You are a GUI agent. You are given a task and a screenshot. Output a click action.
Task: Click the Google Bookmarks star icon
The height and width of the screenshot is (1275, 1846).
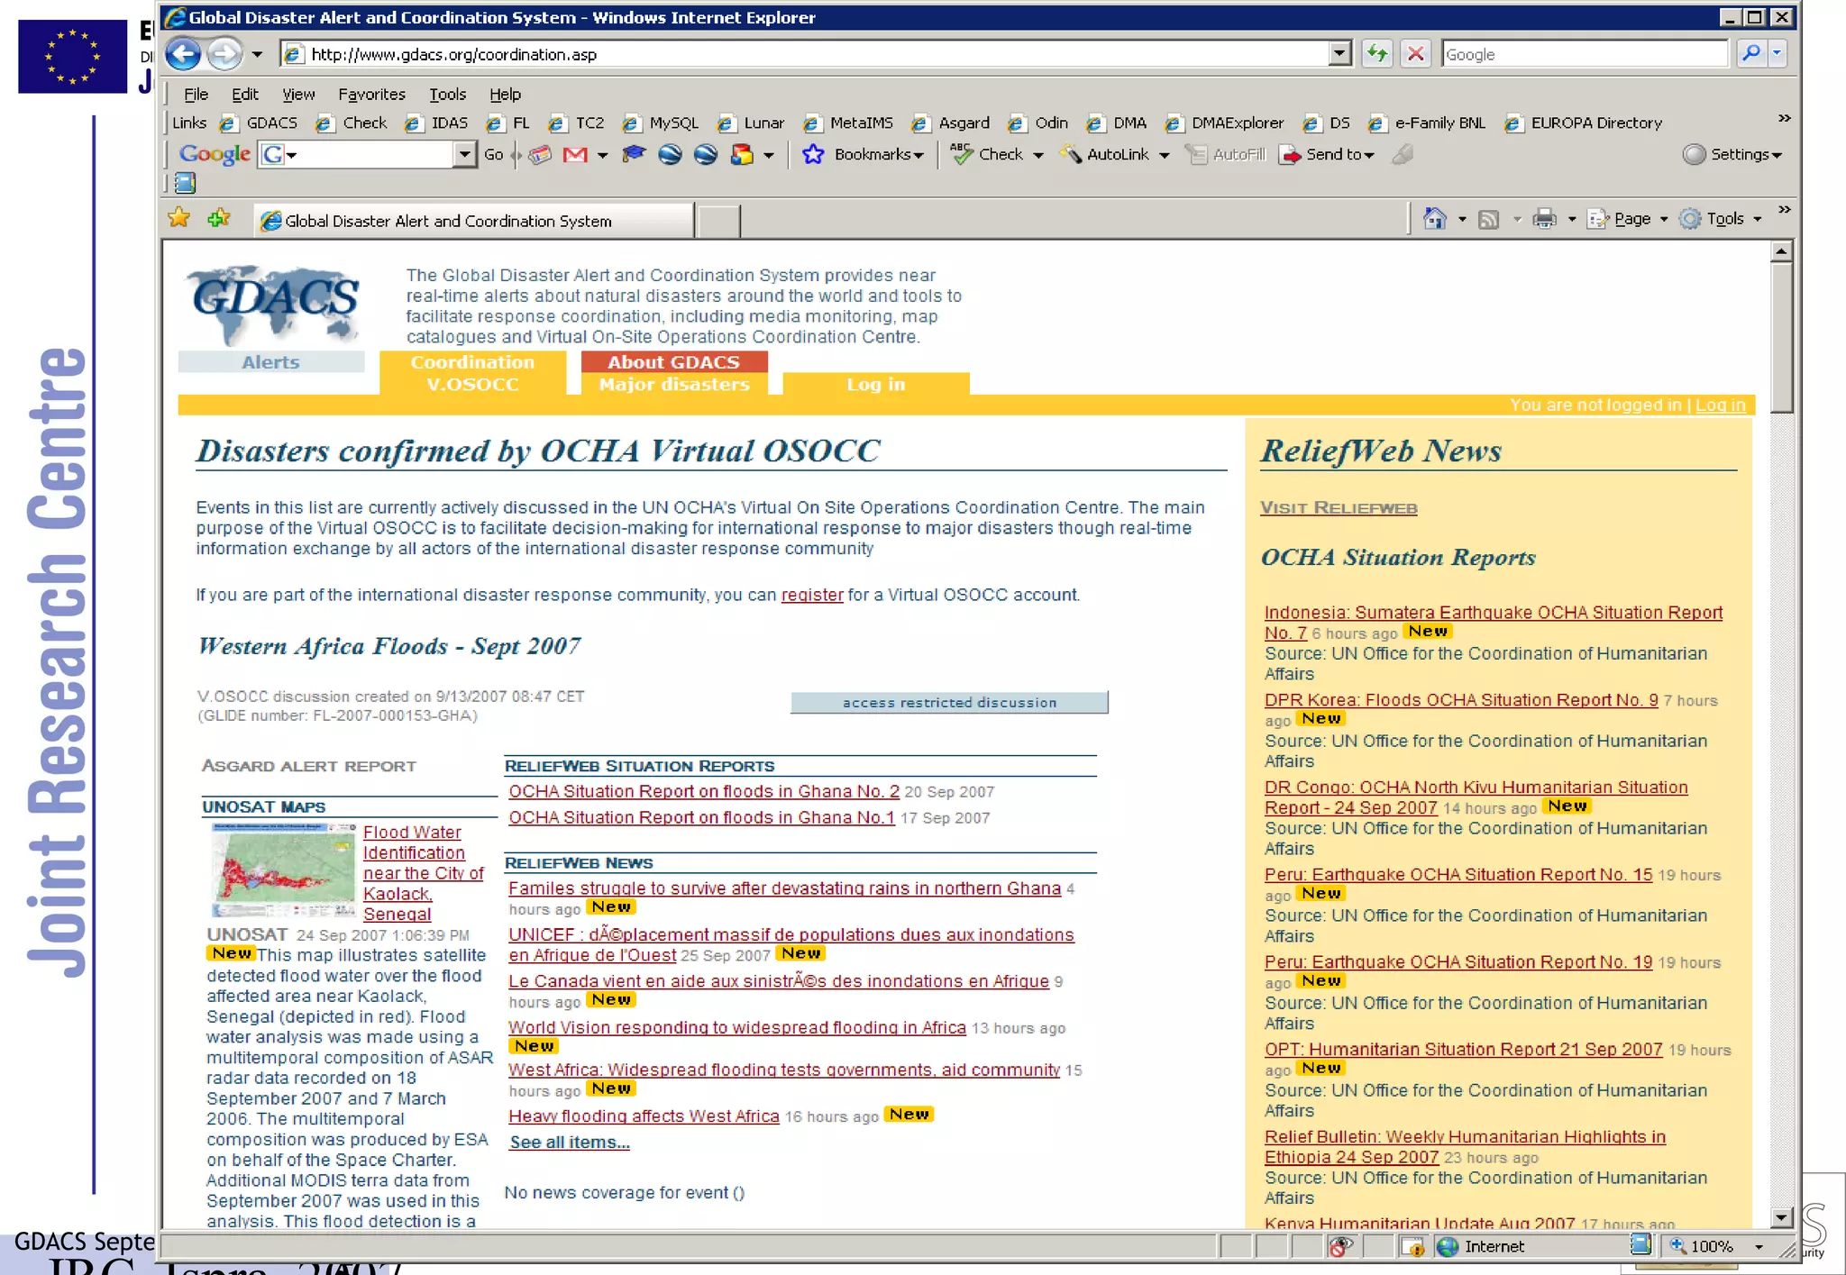point(813,155)
